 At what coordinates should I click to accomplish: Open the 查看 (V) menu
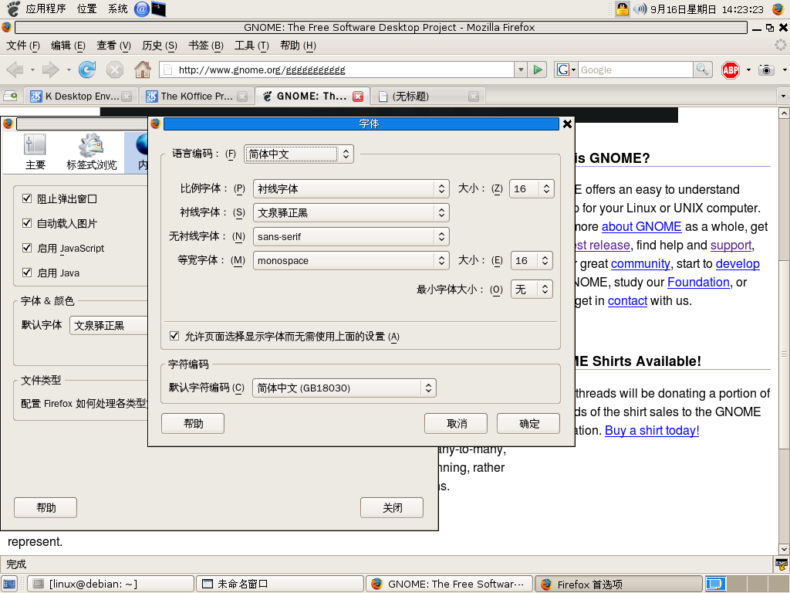pyautogui.click(x=113, y=46)
